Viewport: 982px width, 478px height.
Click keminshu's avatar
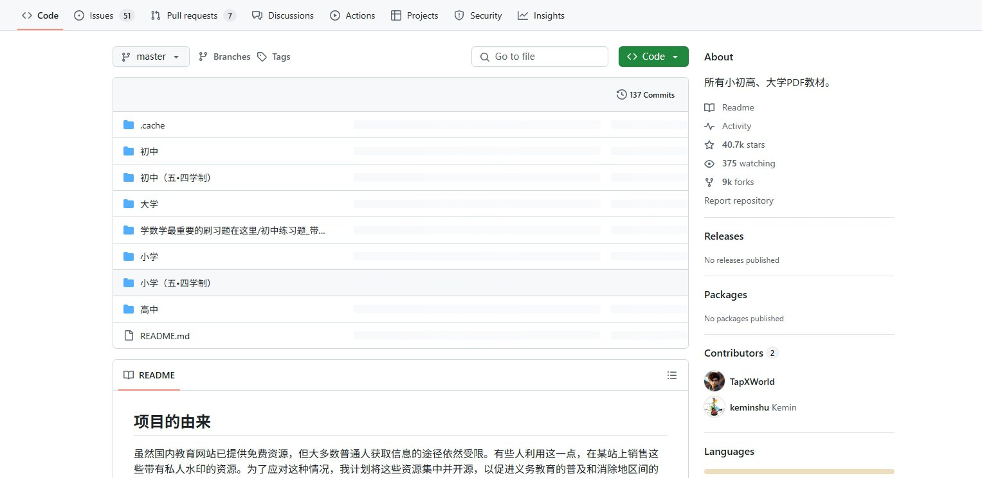pyautogui.click(x=714, y=407)
